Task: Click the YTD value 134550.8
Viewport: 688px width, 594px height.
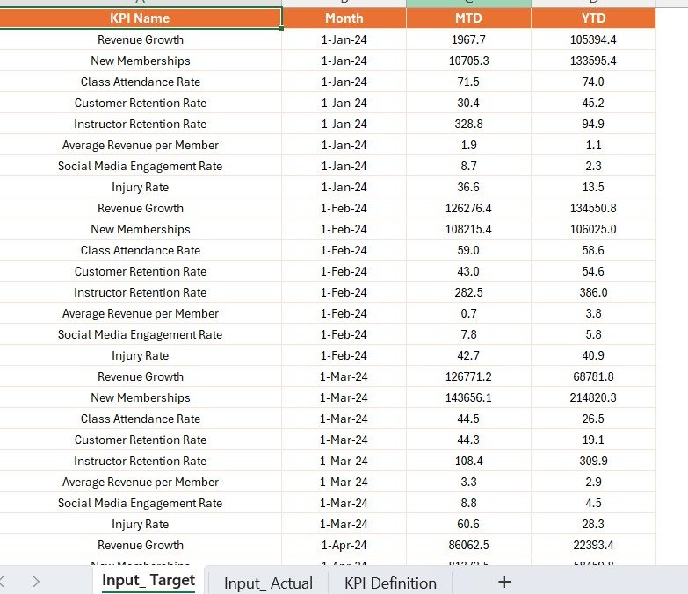Action: (593, 208)
